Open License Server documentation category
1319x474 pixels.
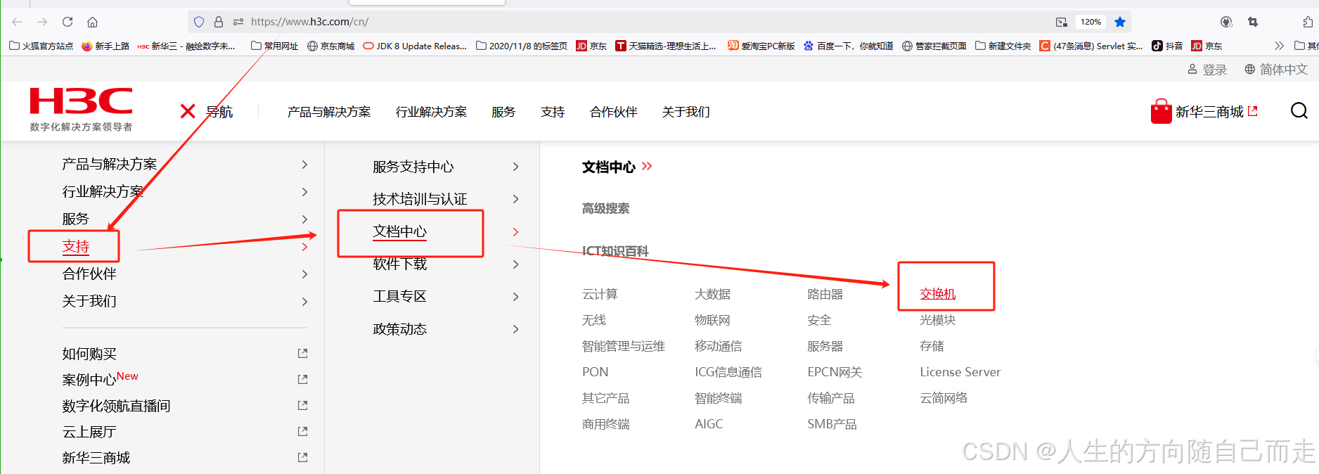click(x=960, y=372)
